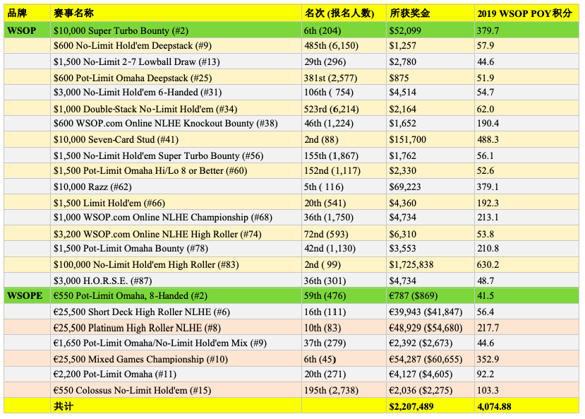Click the 名次 (报名人数) header

tap(344, 13)
